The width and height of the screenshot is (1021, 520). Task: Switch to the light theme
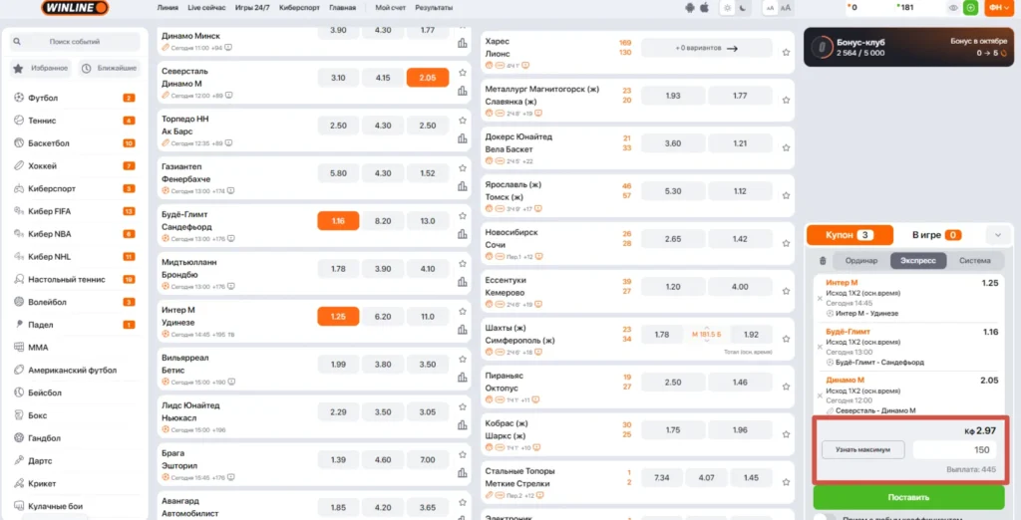pos(728,8)
